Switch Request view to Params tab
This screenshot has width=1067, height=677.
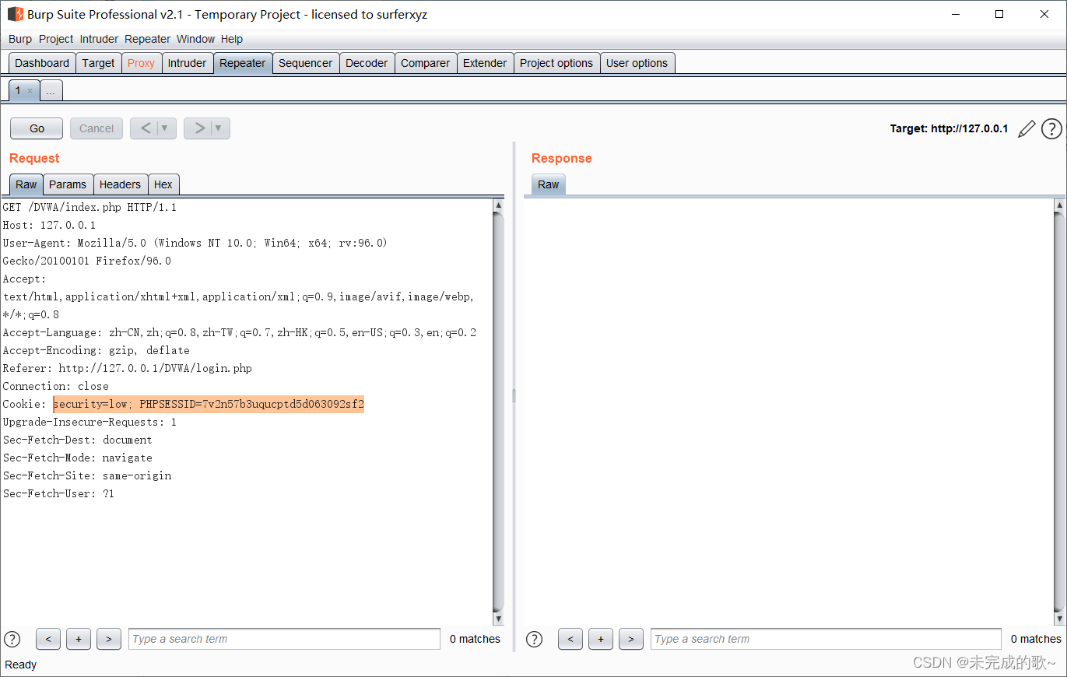(68, 184)
